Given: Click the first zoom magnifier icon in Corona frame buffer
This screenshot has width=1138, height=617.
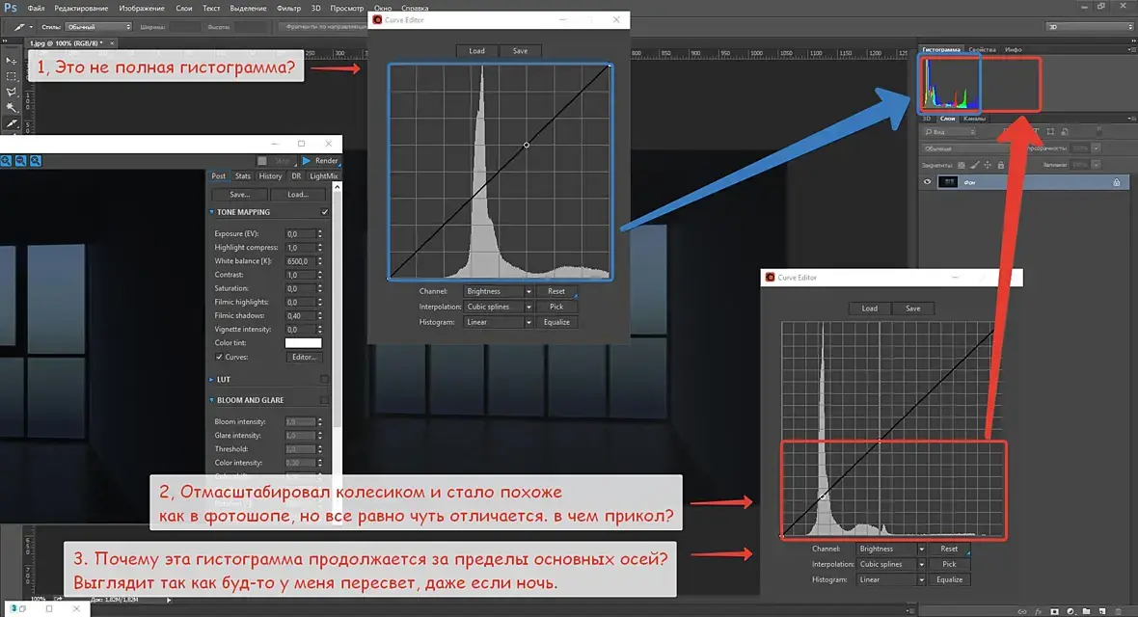Looking at the screenshot, I should (x=6, y=160).
